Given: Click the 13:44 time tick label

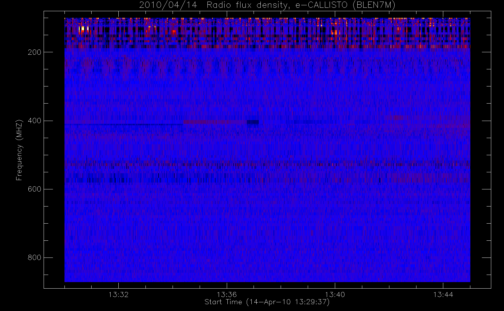Looking at the screenshot, I should coord(443,295).
